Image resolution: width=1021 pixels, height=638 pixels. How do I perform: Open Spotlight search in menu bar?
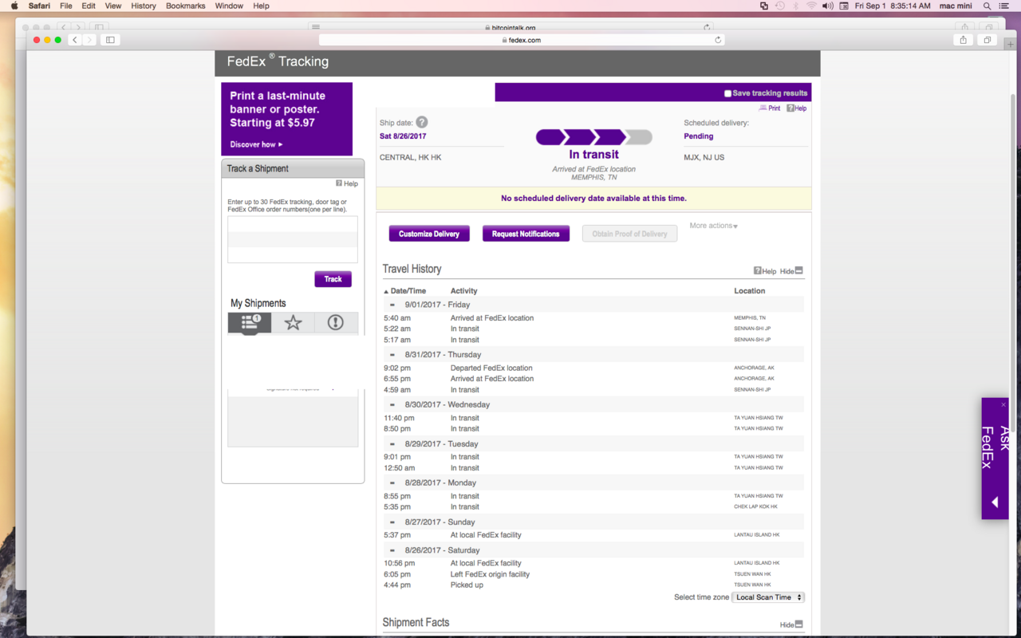pos(987,6)
